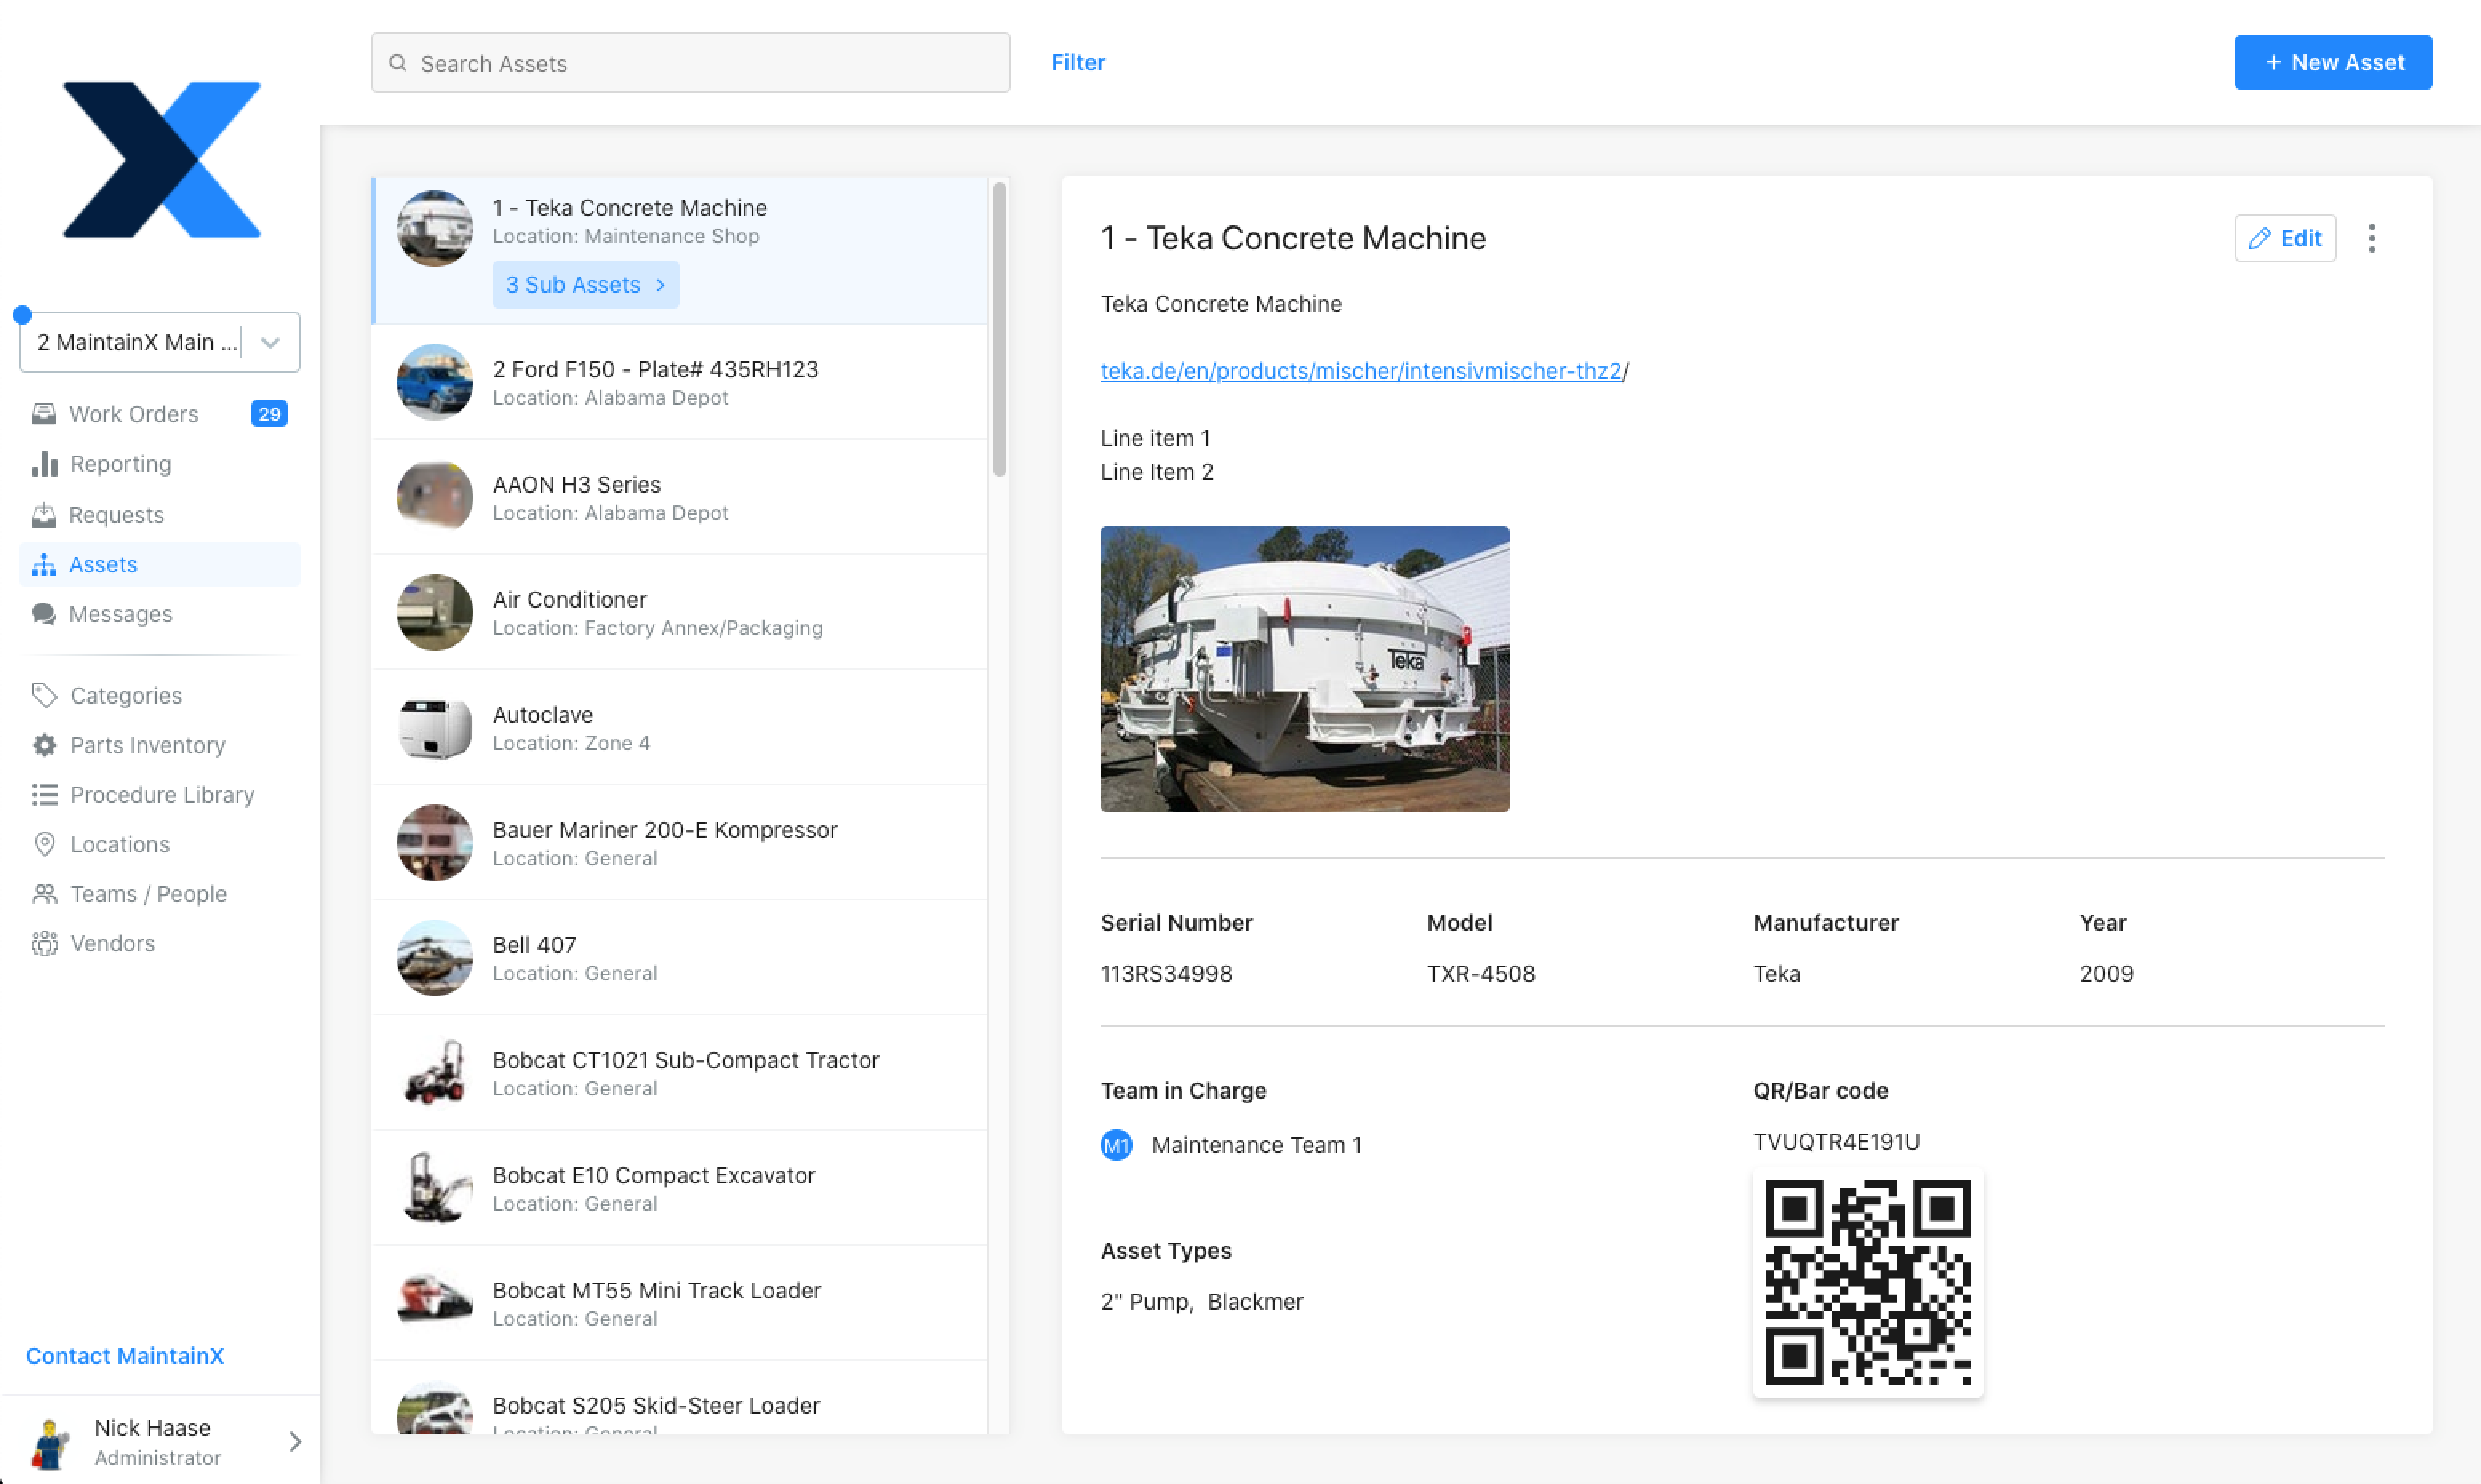Image resolution: width=2481 pixels, height=1484 pixels.
Task: Click Contact MaintainX link
Action: coord(125,1356)
